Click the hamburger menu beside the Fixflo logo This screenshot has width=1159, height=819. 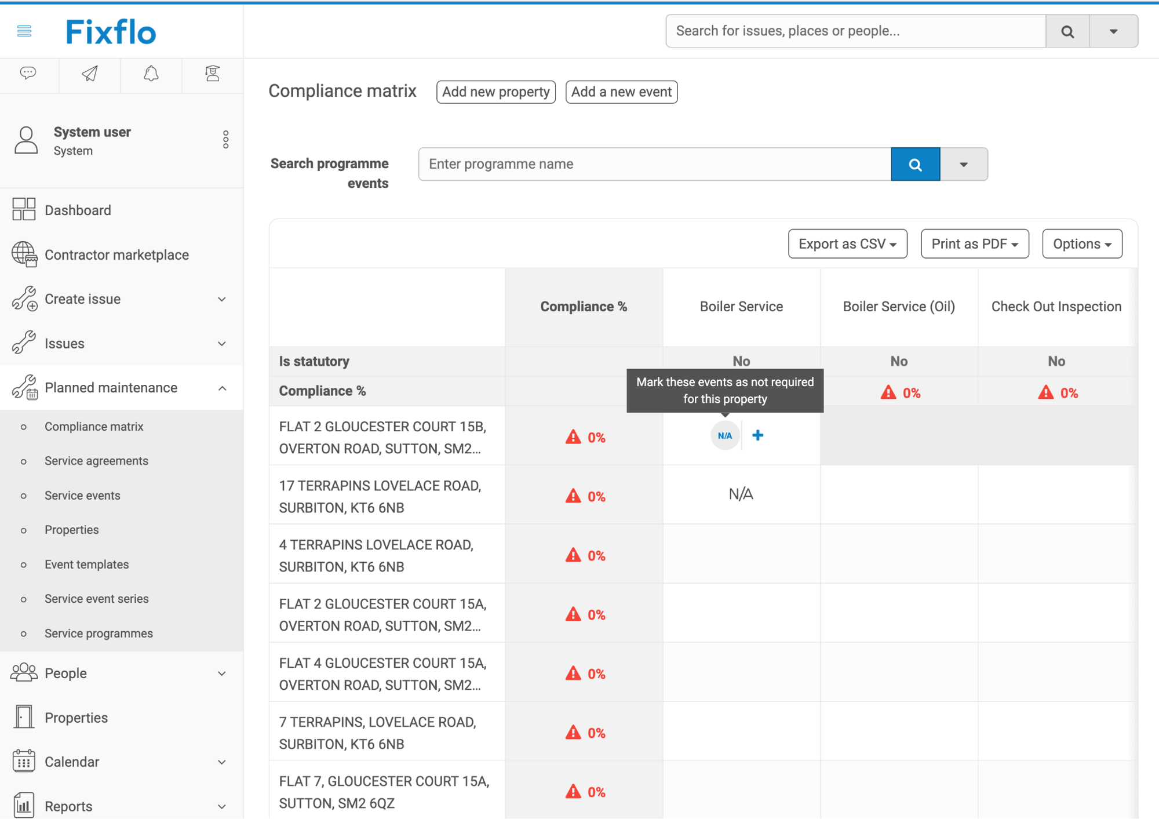click(x=24, y=31)
